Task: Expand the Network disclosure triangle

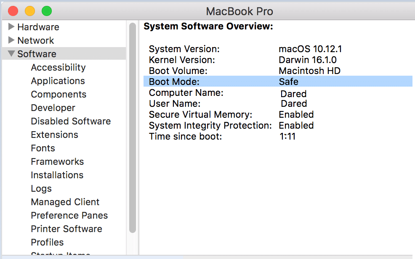Action: tap(11, 40)
